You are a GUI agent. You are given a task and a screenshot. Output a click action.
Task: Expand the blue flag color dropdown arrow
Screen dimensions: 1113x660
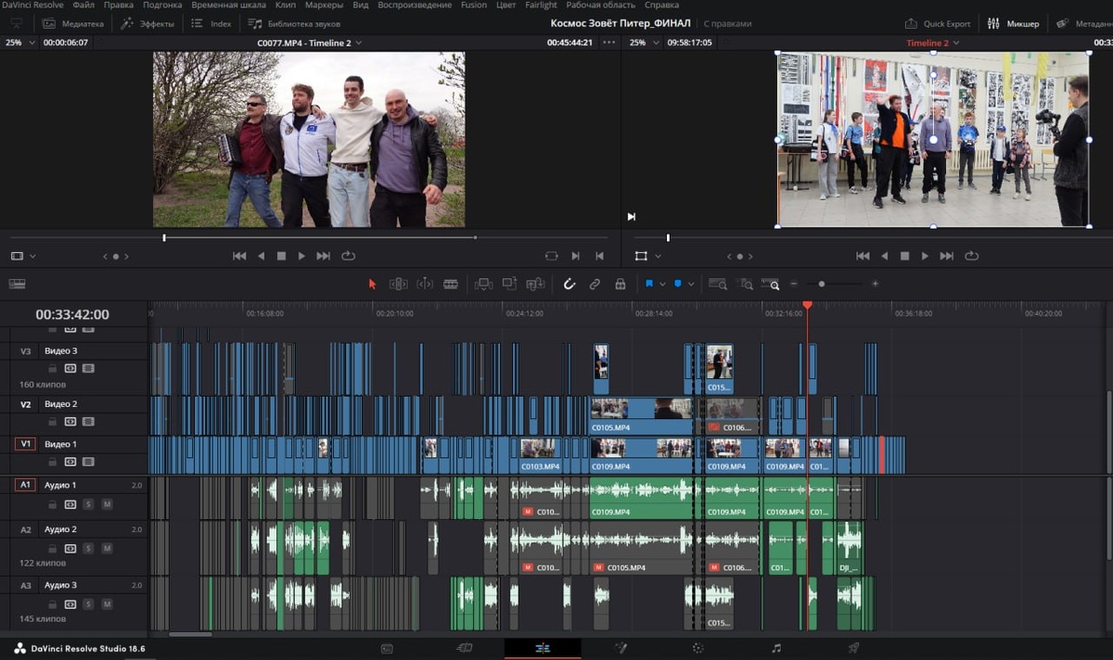(662, 285)
